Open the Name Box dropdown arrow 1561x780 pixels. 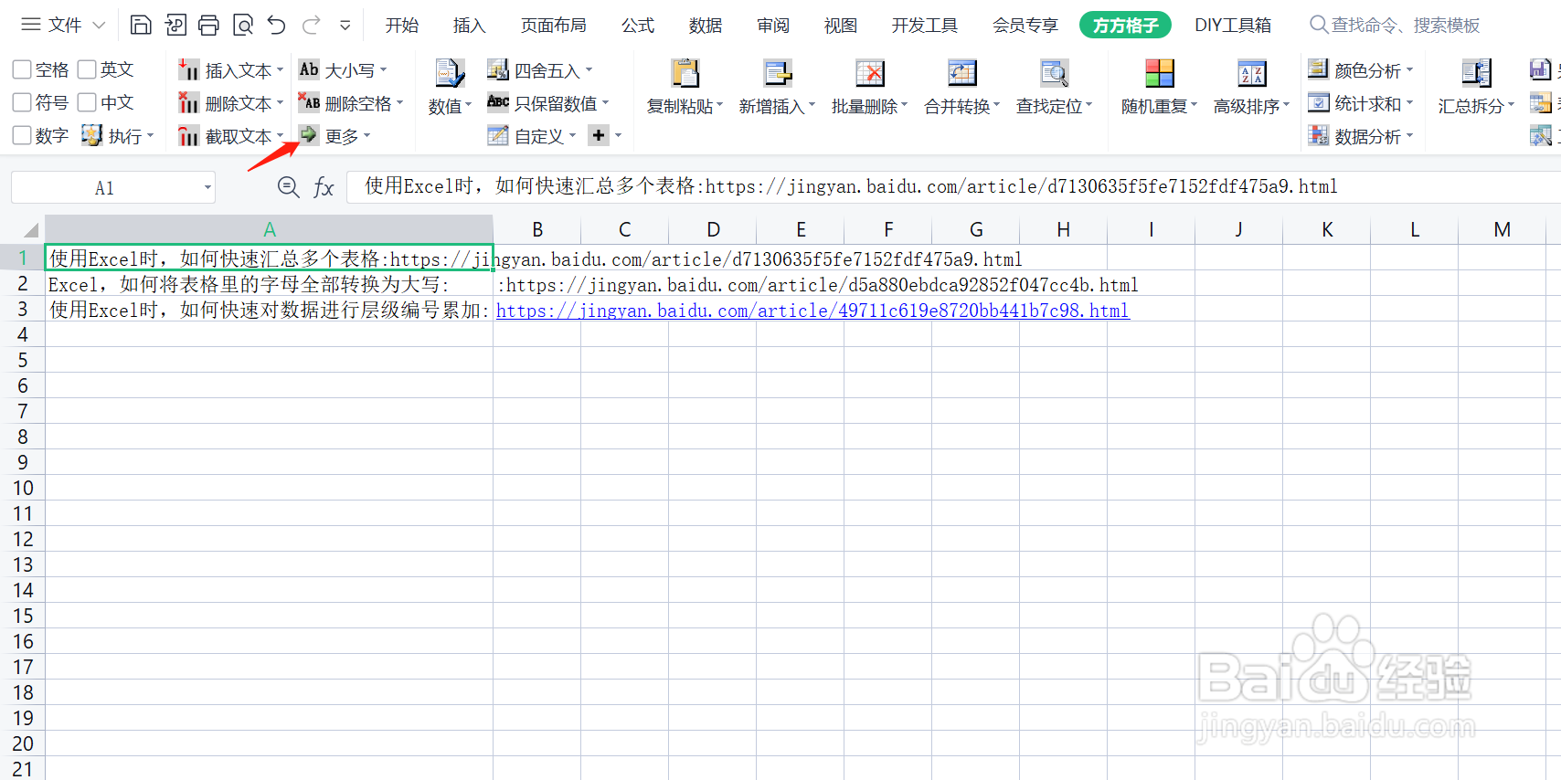coord(208,188)
